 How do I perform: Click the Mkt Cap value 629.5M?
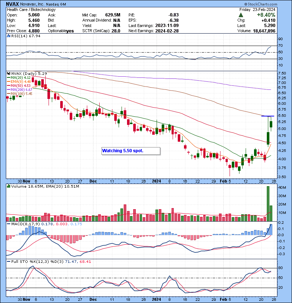pos(113,15)
